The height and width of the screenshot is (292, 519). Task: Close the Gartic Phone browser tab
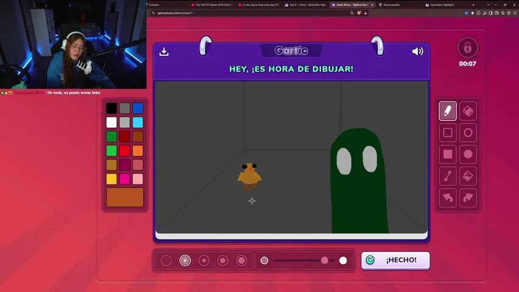372,5
